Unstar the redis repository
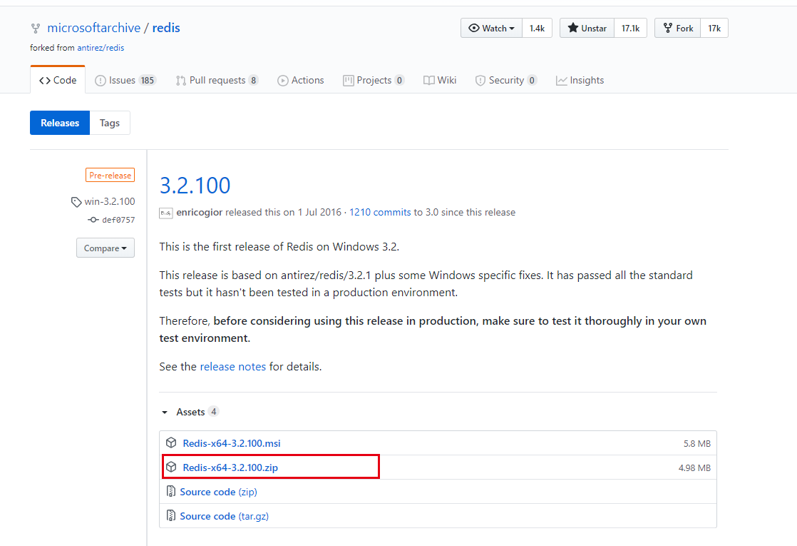Viewport: 797px width, 546px height. click(587, 29)
